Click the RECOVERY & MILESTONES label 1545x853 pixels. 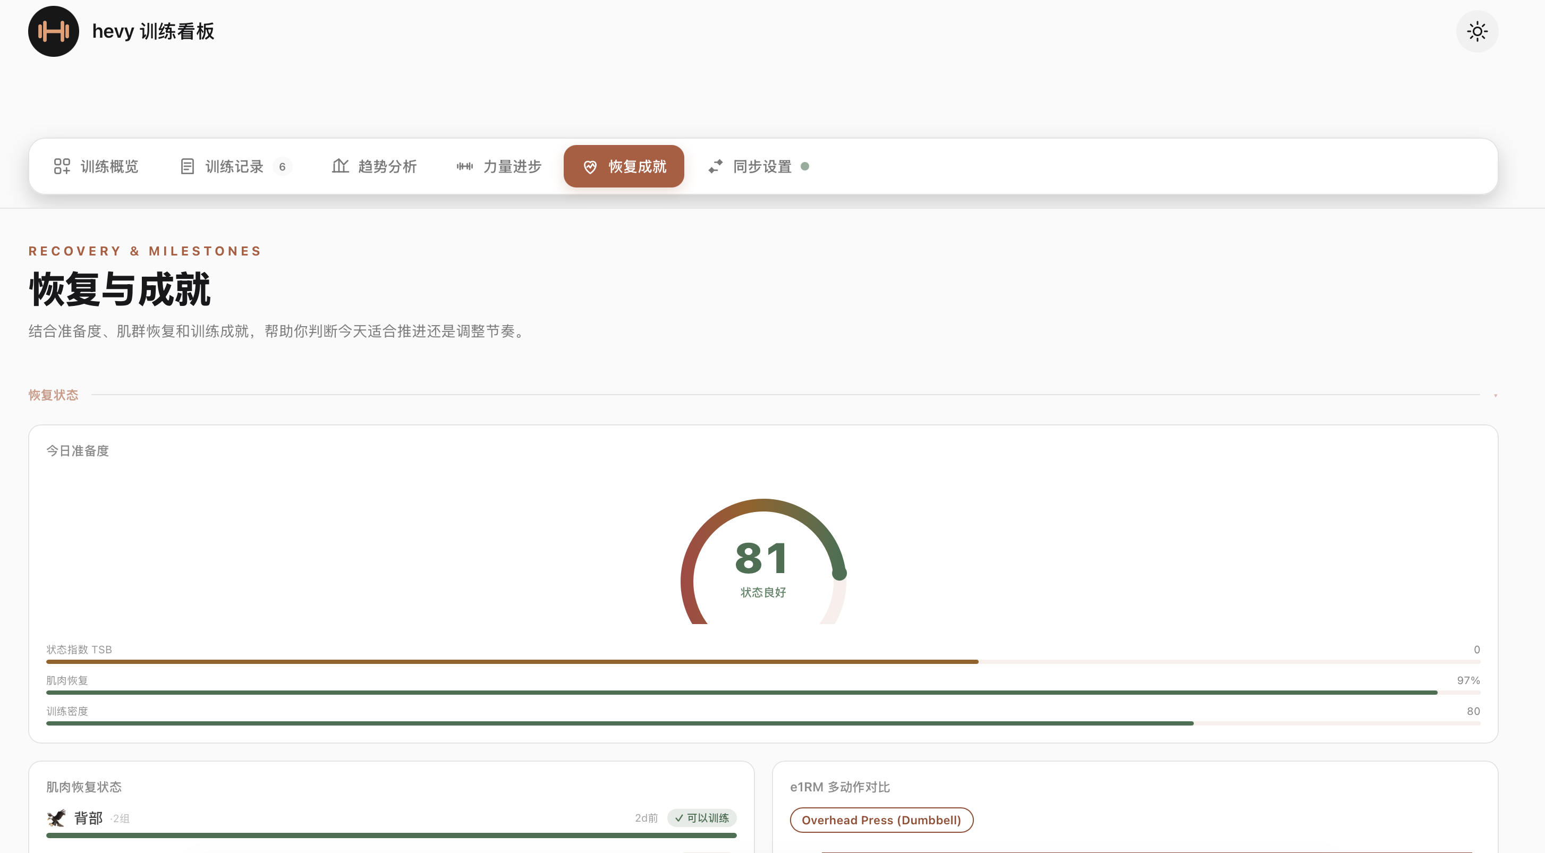(x=145, y=251)
